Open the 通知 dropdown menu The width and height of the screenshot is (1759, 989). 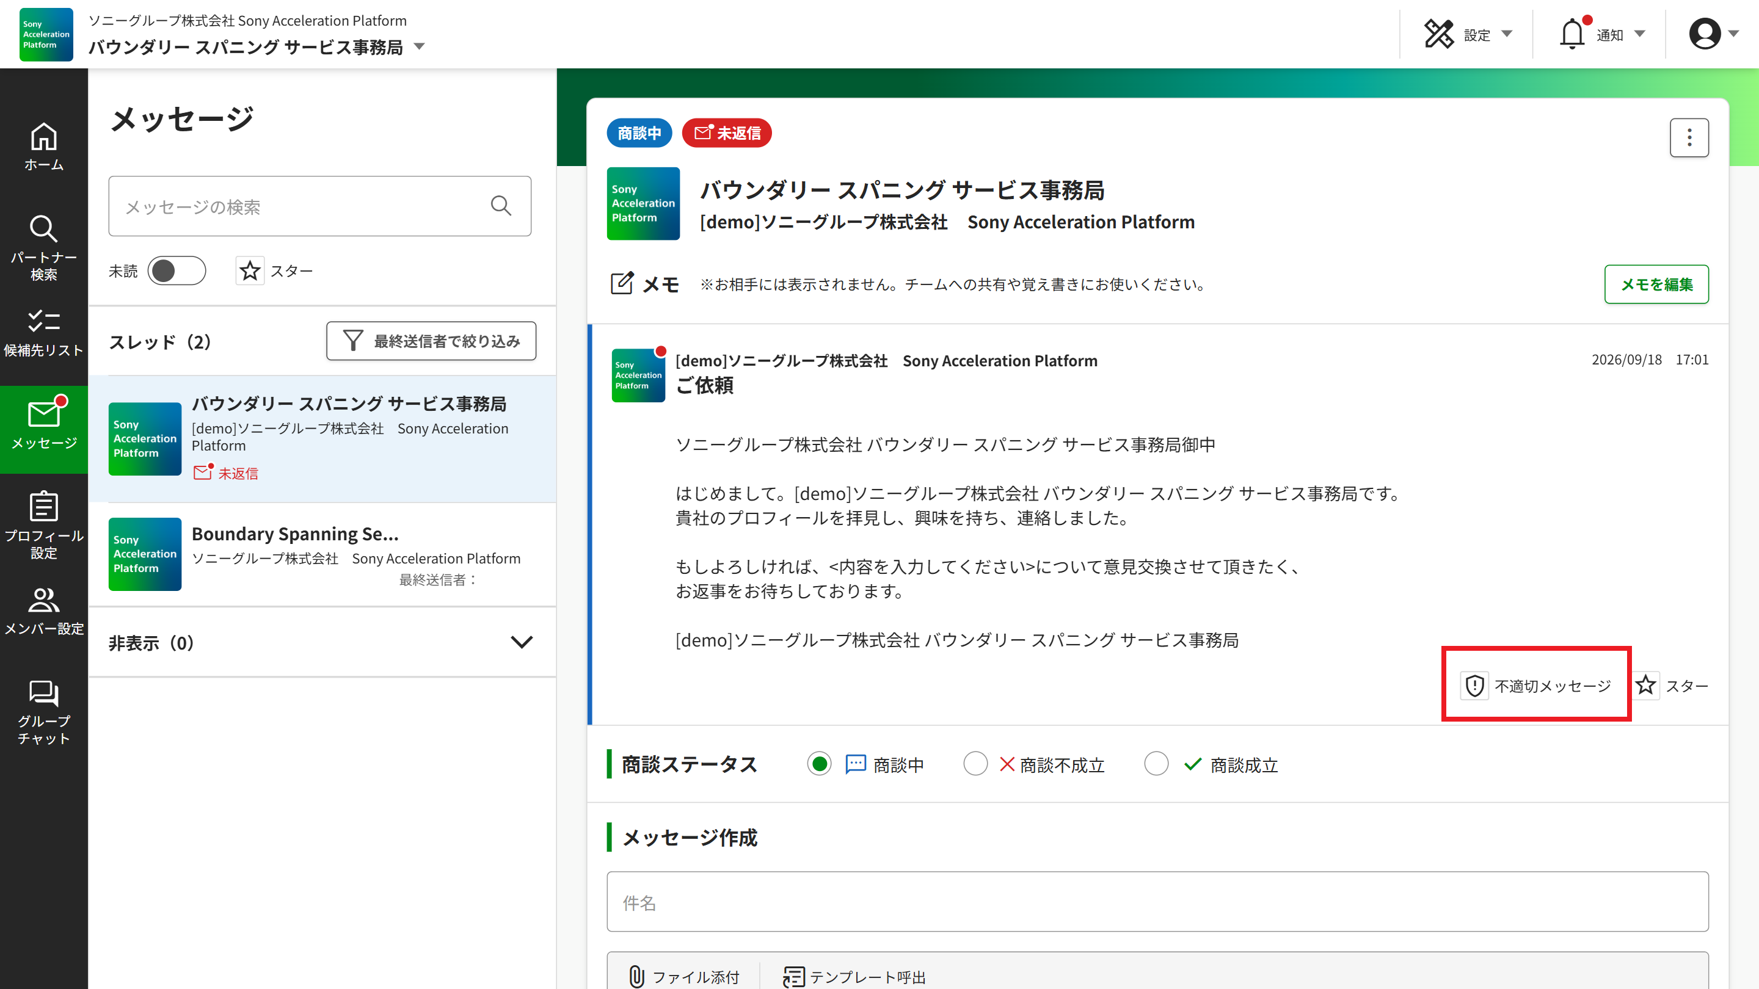coord(1602,34)
